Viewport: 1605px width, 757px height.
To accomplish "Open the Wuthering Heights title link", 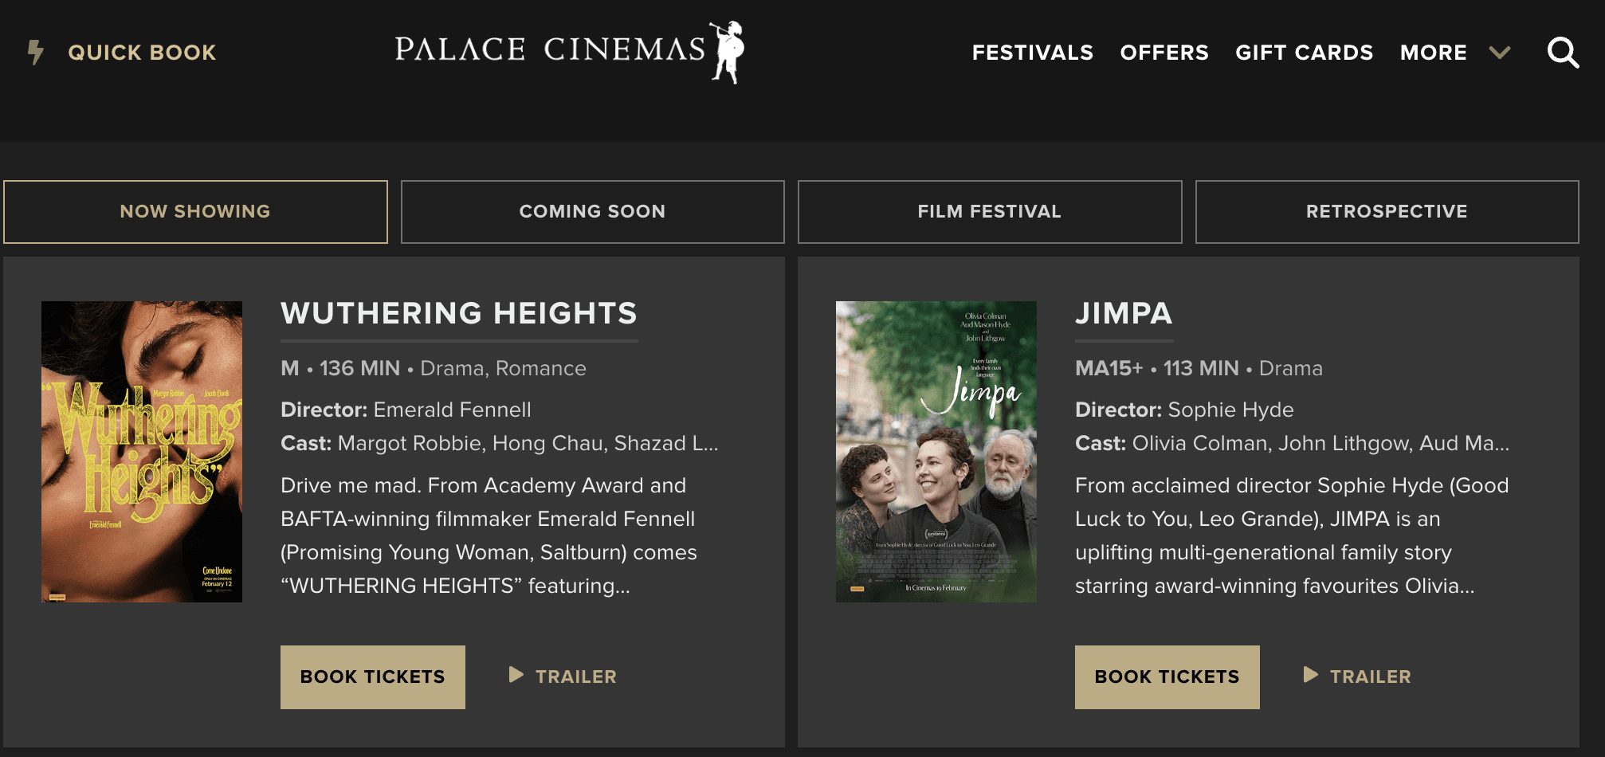I will [459, 313].
